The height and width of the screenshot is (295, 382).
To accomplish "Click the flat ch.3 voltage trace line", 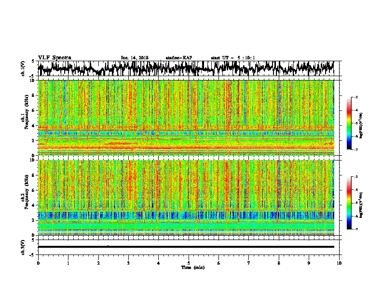I will coord(186,247).
